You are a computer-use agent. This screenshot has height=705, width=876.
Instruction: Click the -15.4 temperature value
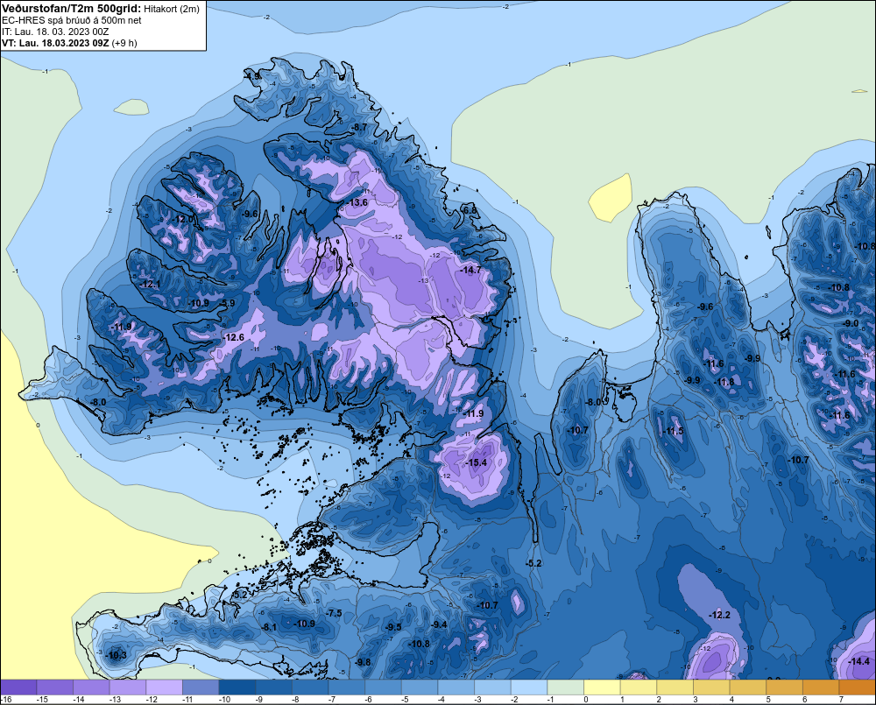[476, 462]
